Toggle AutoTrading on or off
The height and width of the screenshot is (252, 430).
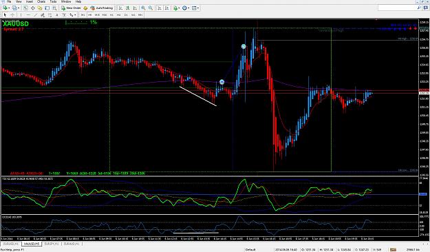pyautogui.click(x=102, y=8)
